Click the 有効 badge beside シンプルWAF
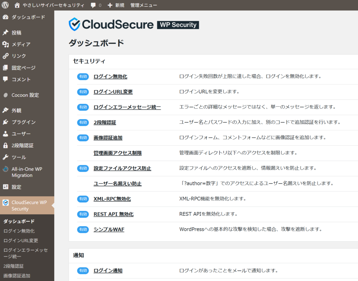Viewport: 358px width, 281px height. 83,229
